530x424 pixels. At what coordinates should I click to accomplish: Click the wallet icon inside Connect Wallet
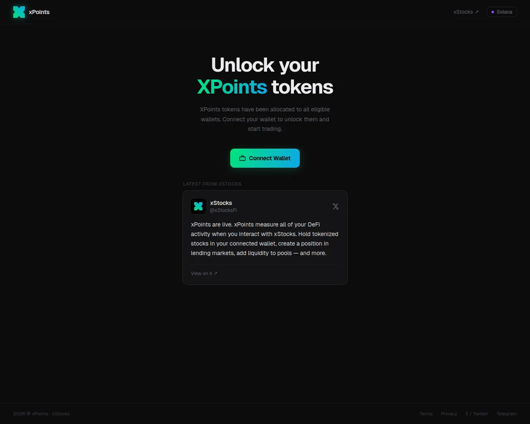pos(242,158)
